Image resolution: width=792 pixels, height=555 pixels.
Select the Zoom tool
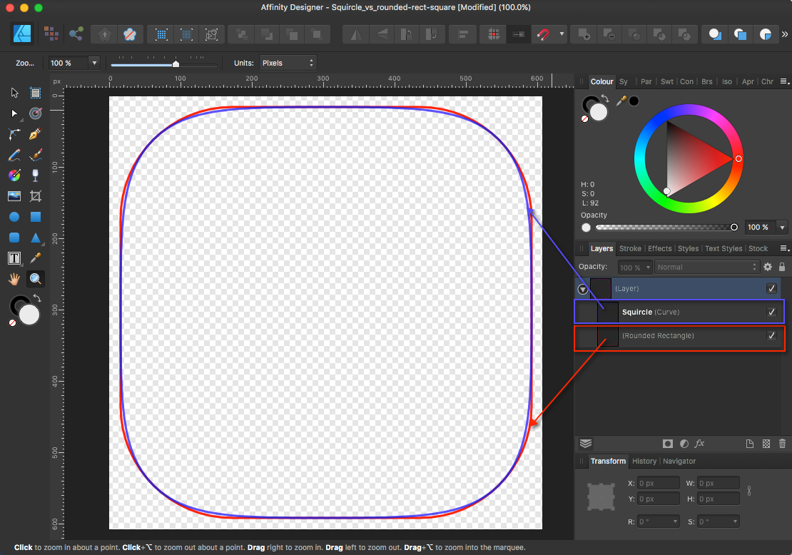click(35, 278)
